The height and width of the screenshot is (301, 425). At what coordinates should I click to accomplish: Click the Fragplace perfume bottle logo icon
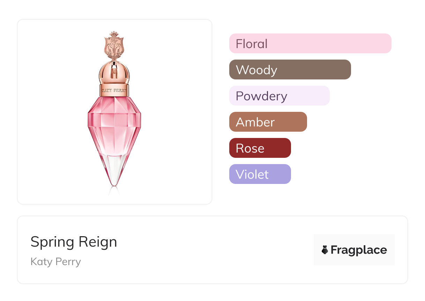click(325, 250)
